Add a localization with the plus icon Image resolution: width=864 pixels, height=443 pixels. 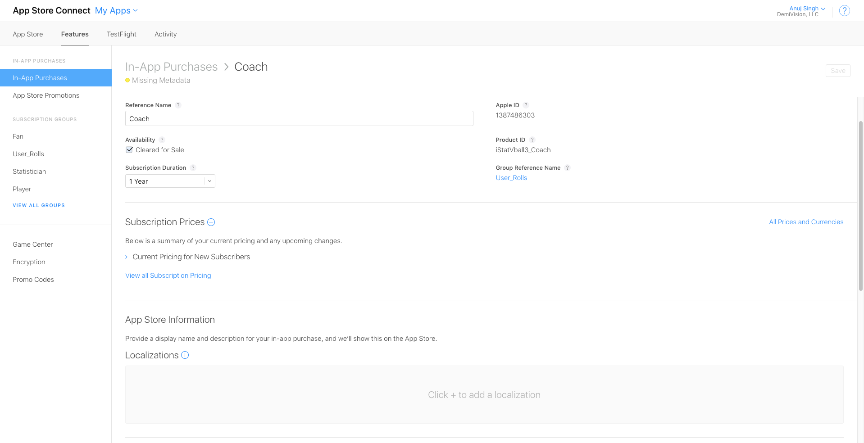tap(185, 355)
